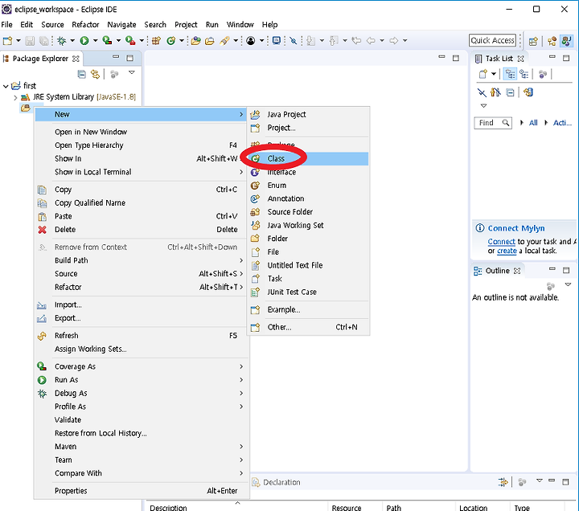
Task: Select Other... in the New submenu
Action: (x=309, y=327)
